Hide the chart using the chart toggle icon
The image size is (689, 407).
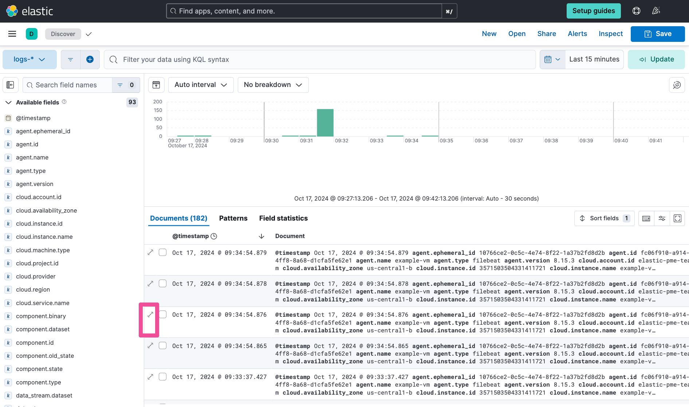156,85
